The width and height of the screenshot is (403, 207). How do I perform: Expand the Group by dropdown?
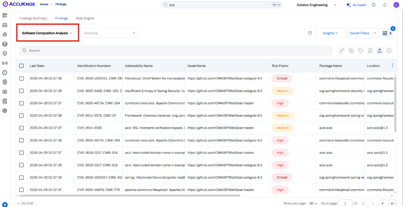pos(110,33)
